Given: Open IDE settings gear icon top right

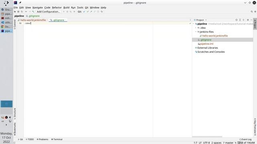Looking at the screenshot, I should tap(255, 12).
